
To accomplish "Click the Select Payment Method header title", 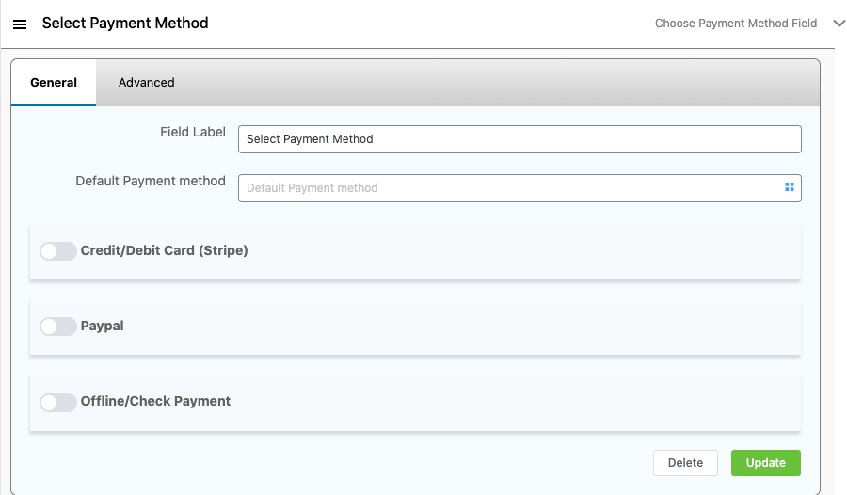I will click(x=125, y=23).
